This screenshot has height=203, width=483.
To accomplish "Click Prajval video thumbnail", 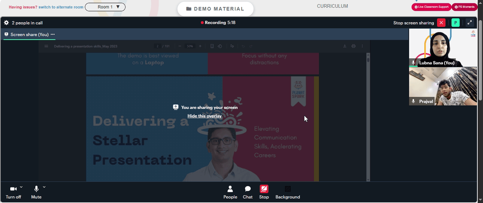I will (x=442, y=86).
